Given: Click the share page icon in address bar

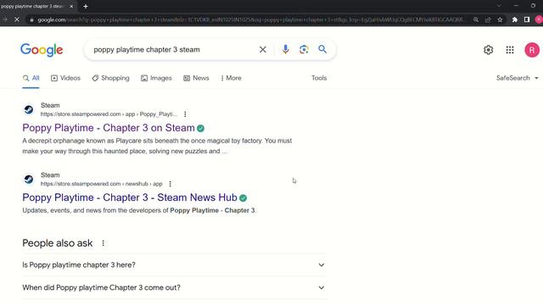Looking at the screenshot, I should click(488, 19).
